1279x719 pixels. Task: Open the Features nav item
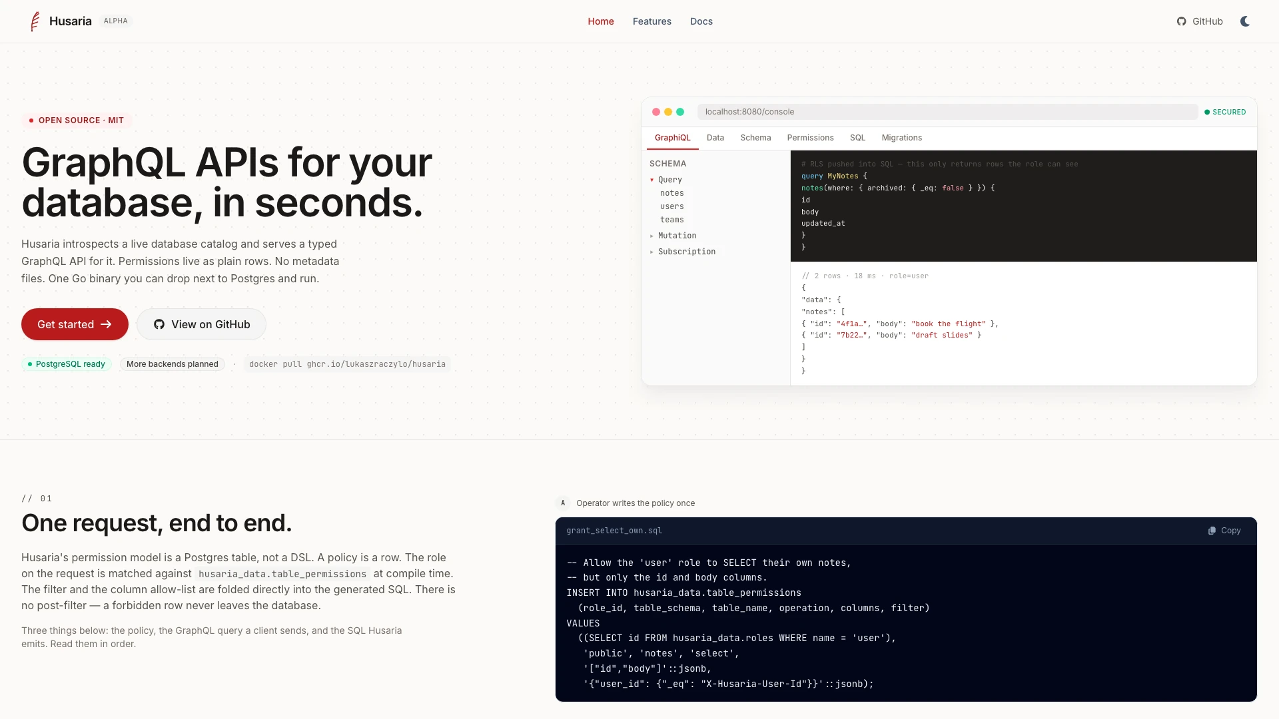652,21
